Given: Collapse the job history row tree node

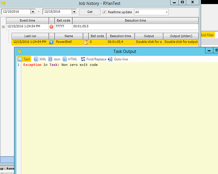Looking at the screenshot, I should tap(3, 26).
